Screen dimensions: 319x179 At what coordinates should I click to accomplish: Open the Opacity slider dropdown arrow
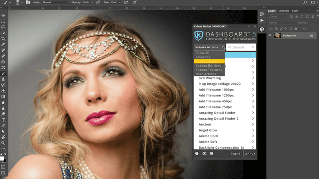tap(92, 2)
